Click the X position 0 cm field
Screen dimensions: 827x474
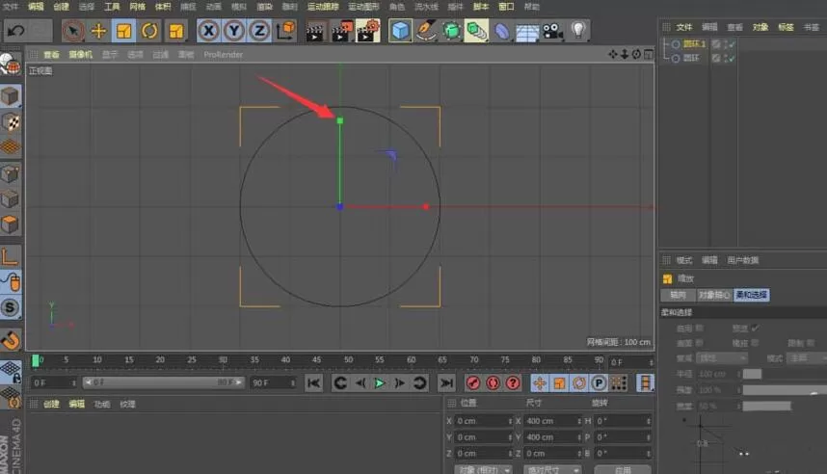click(x=484, y=421)
